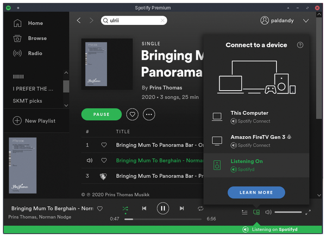The width and height of the screenshot is (326, 237).
Task: Select Amazon FireTV Gen 3 device
Action: 256,141
